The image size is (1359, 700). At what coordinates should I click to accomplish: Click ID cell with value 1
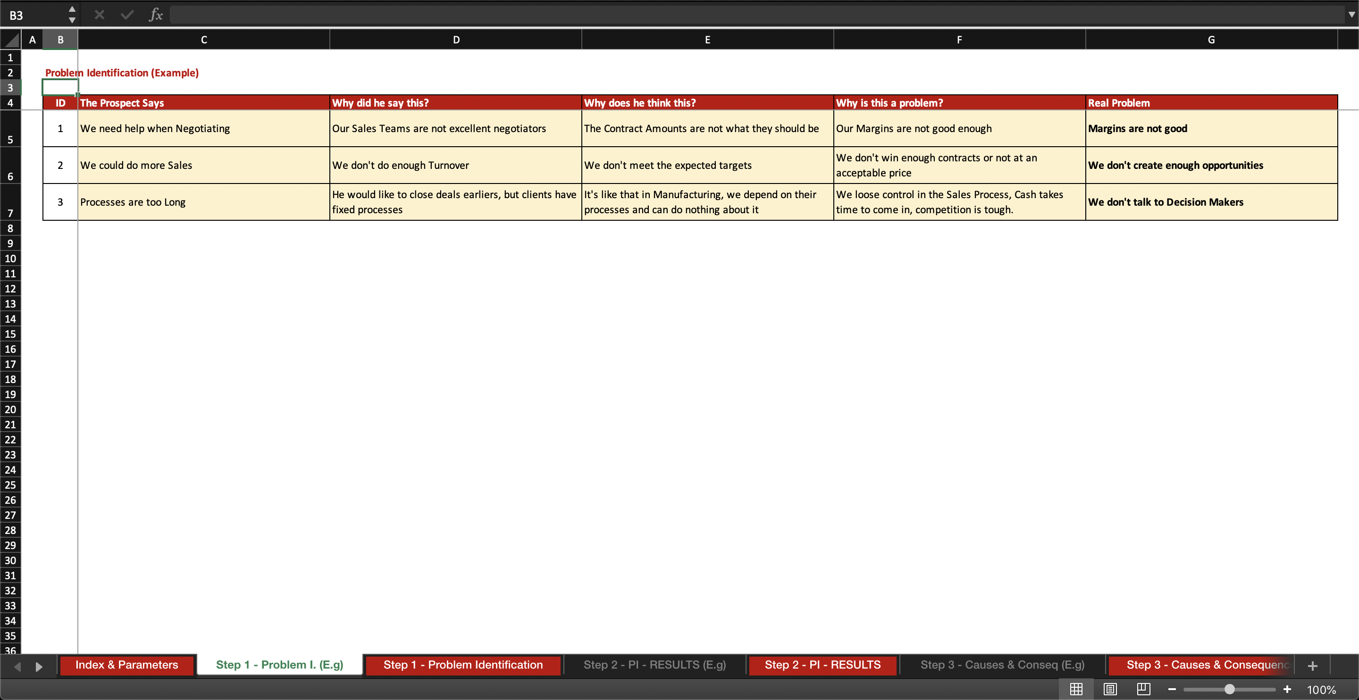coord(60,129)
